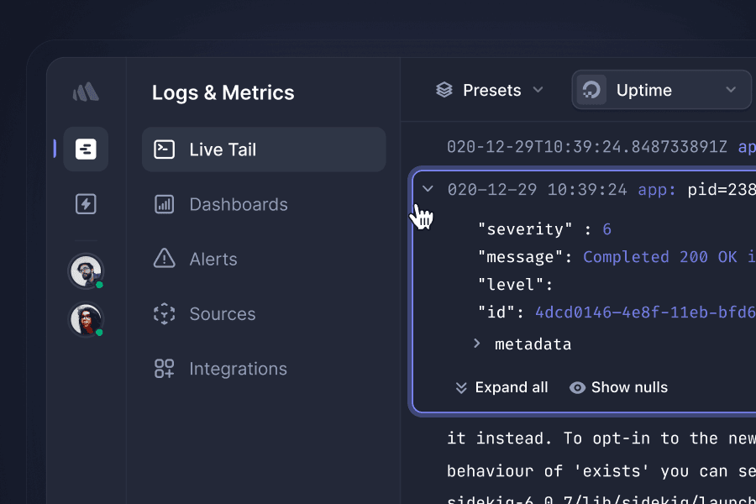Toggle Show nulls with the eye icon
The image size is (756, 504).
(577, 387)
